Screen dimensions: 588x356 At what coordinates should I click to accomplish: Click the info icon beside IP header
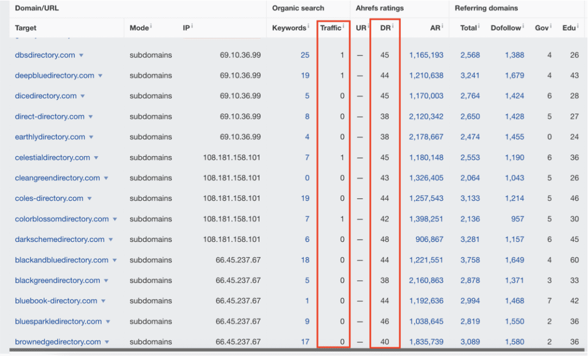point(192,26)
